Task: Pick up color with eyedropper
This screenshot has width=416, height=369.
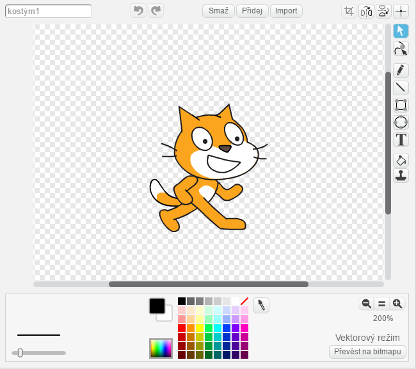Action: [261, 305]
